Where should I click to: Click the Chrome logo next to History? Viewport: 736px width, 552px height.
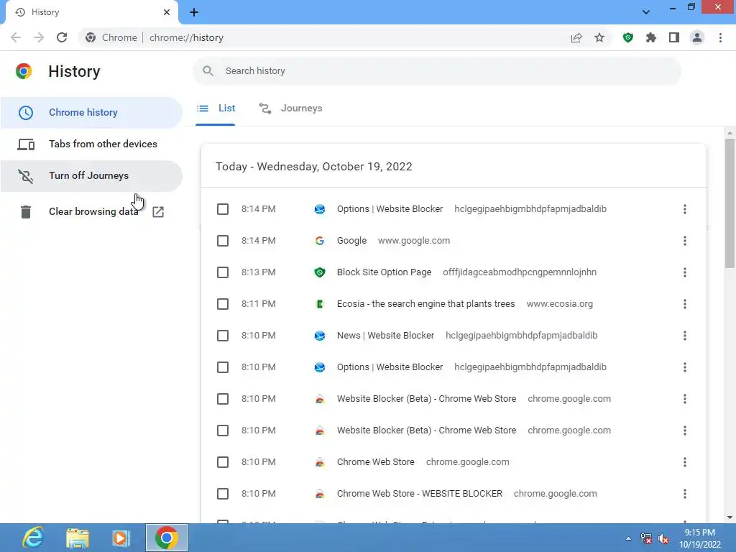(24, 71)
